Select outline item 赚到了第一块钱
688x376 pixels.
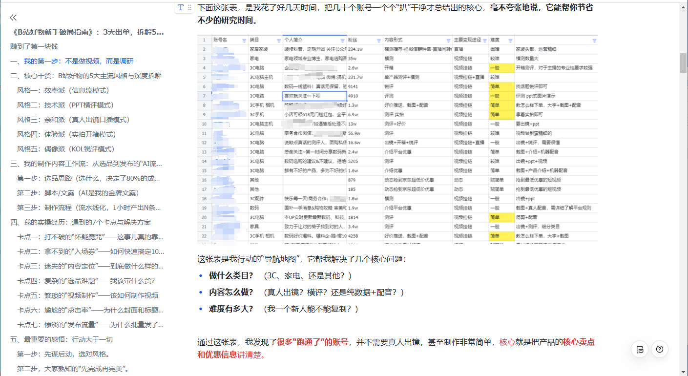click(x=34, y=46)
